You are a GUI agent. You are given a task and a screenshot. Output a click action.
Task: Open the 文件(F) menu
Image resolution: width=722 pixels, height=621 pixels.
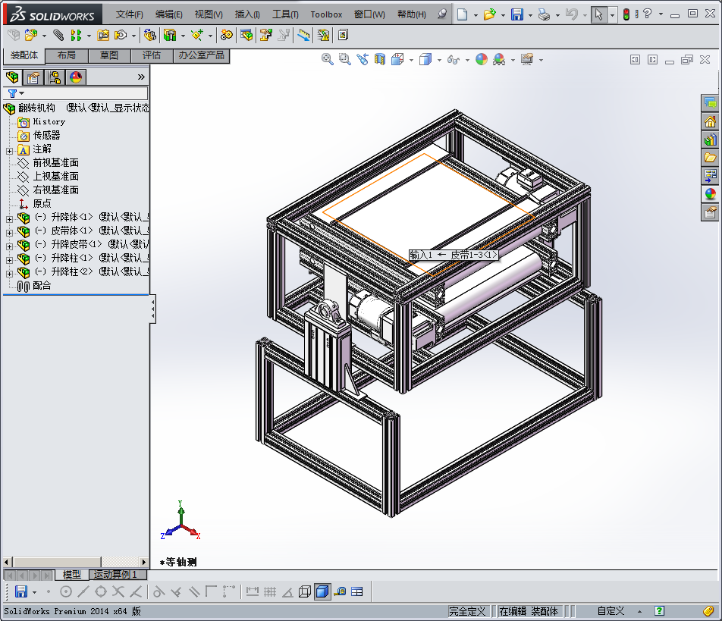coord(130,14)
